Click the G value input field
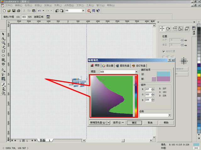Viewport: 201px width, 150px height. click(148, 95)
